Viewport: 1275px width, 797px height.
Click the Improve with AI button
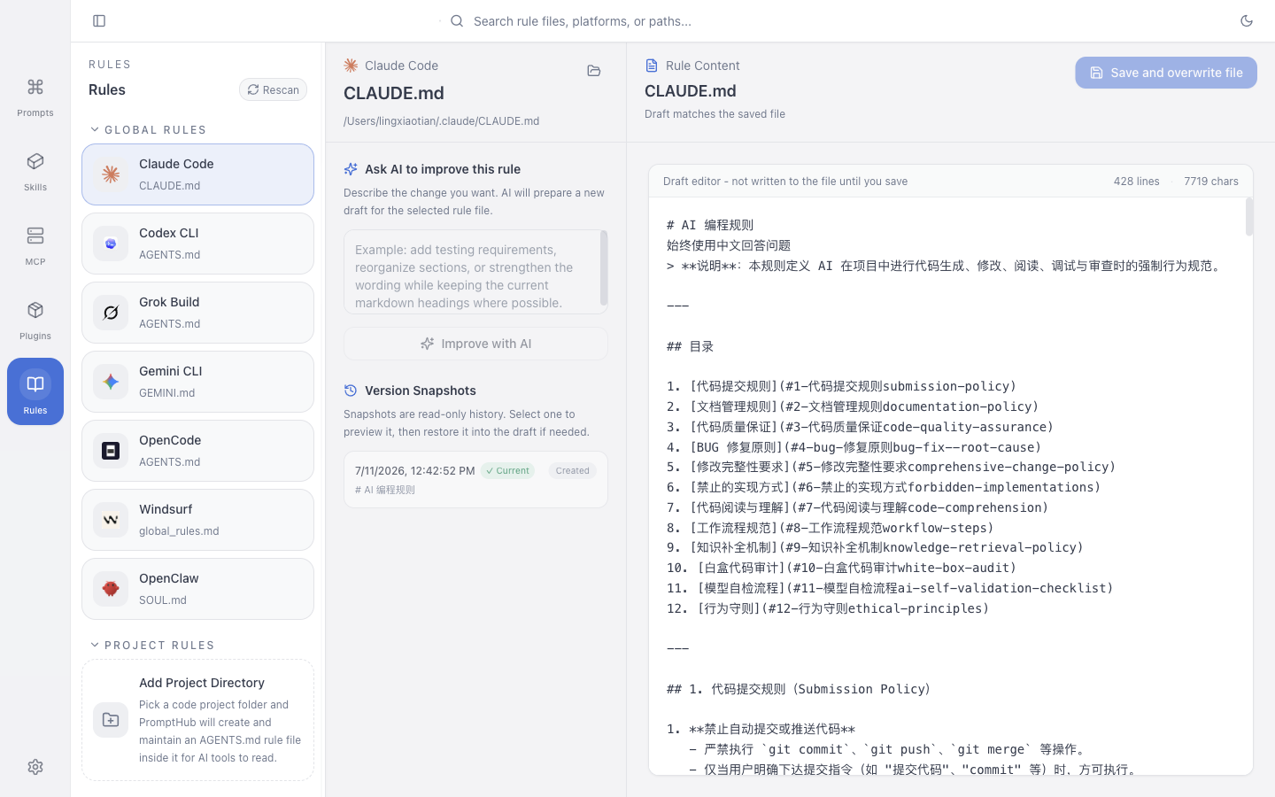(x=475, y=344)
